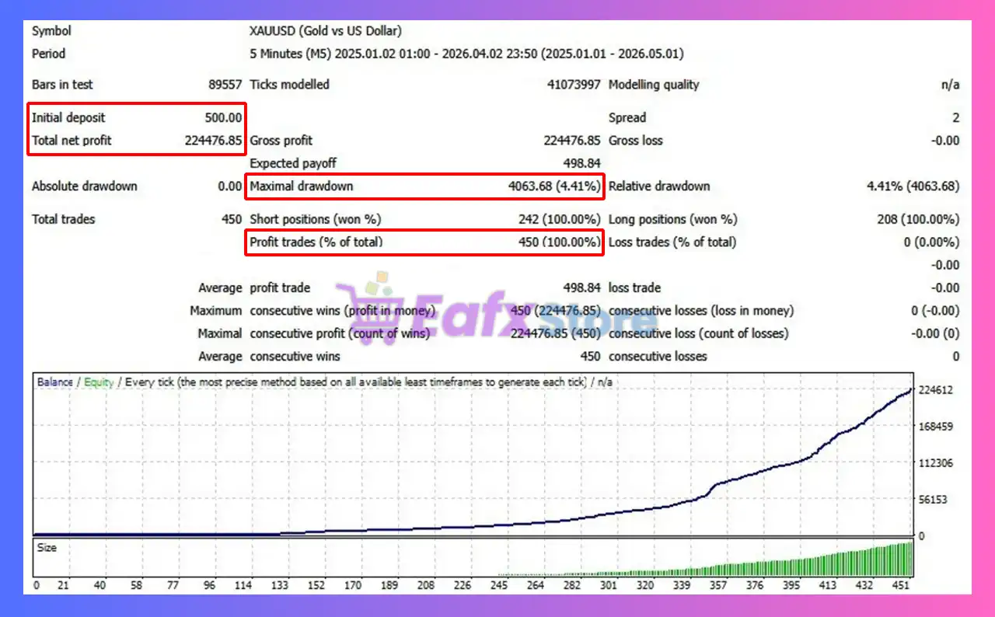Click the 357 tick on chart's horizontal axis
This screenshot has width=995, height=617.
[719, 585]
